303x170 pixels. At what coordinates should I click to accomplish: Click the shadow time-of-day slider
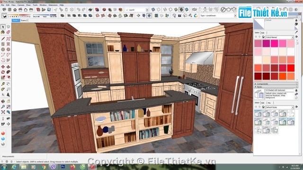45,15
